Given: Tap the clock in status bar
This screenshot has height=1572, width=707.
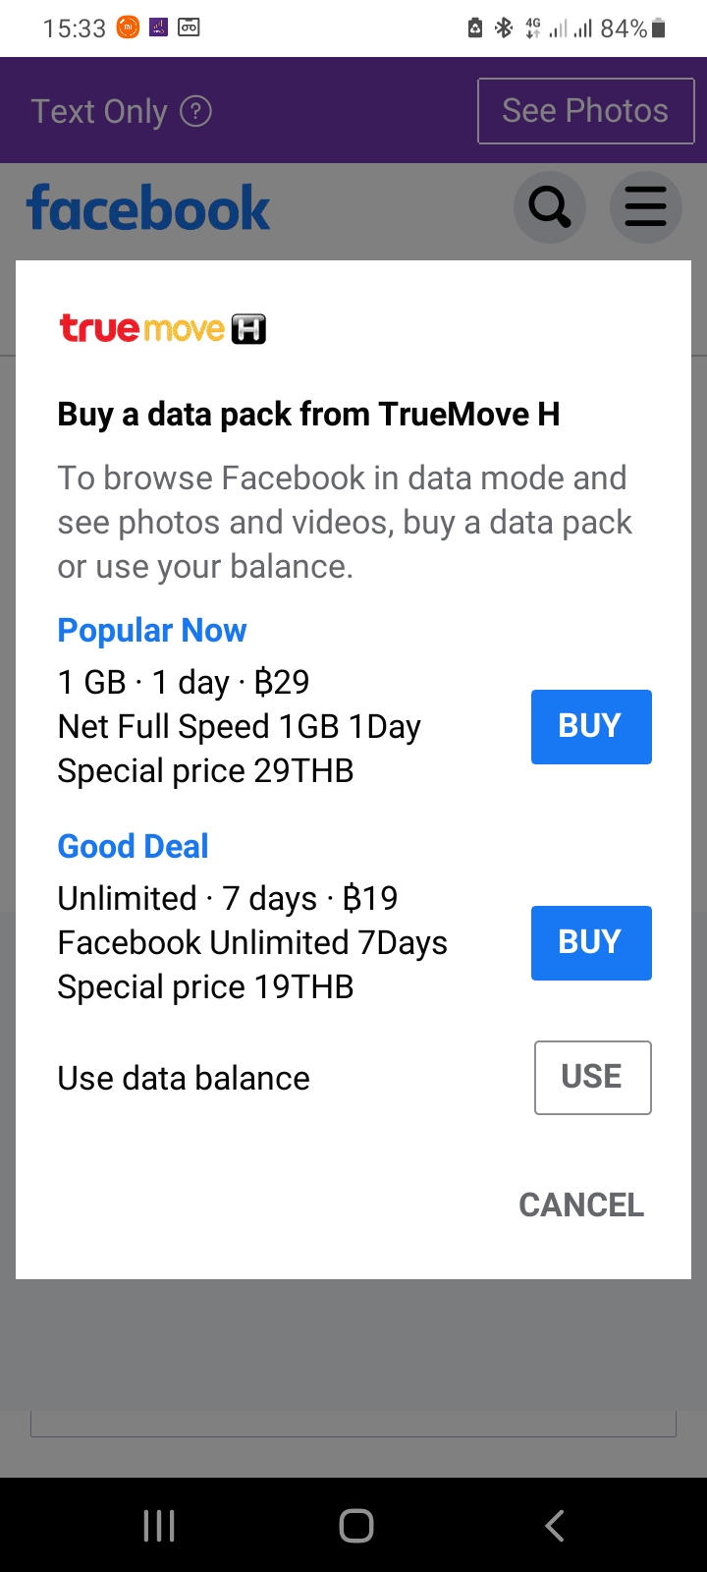Looking at the screenshot, I should coord(74,28).
